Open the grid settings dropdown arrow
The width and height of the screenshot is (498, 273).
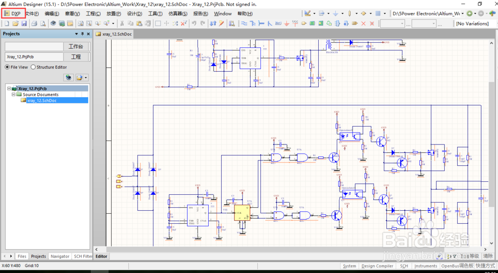click(x=384, y=13)
